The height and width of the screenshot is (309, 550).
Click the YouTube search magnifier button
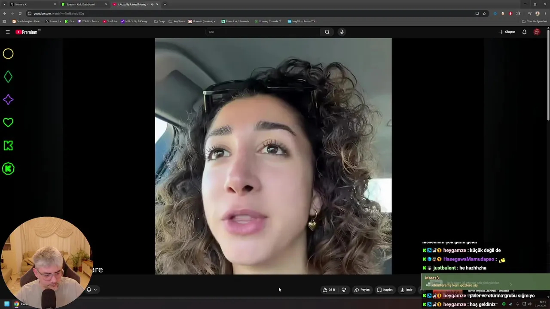[327, 32]
